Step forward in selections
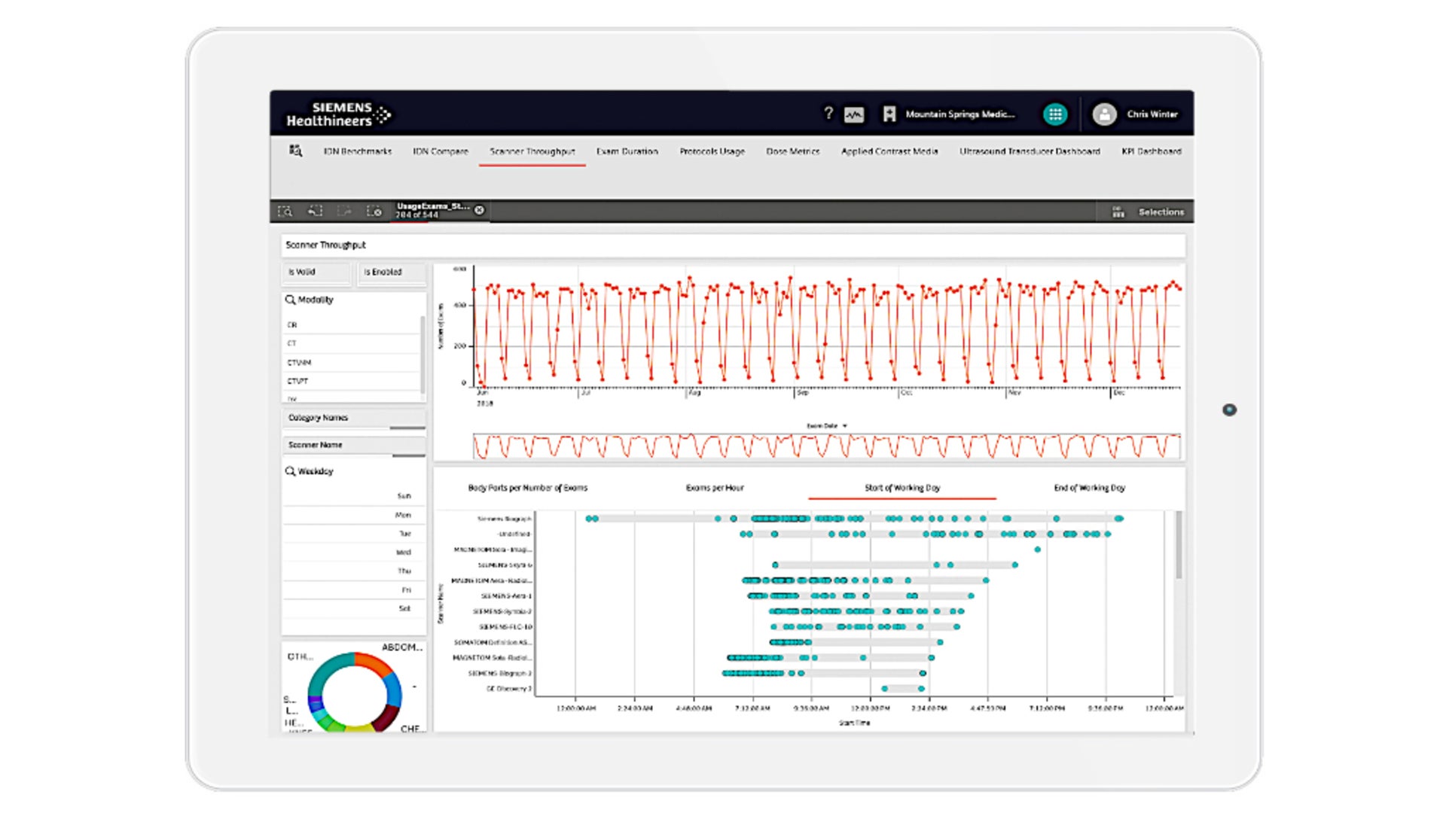 [344, 212]
